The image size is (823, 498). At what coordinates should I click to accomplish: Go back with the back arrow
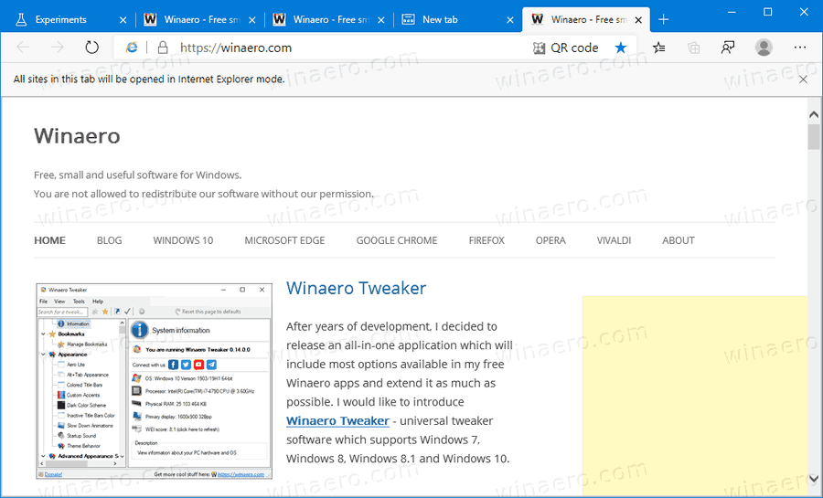pos(23,48)
